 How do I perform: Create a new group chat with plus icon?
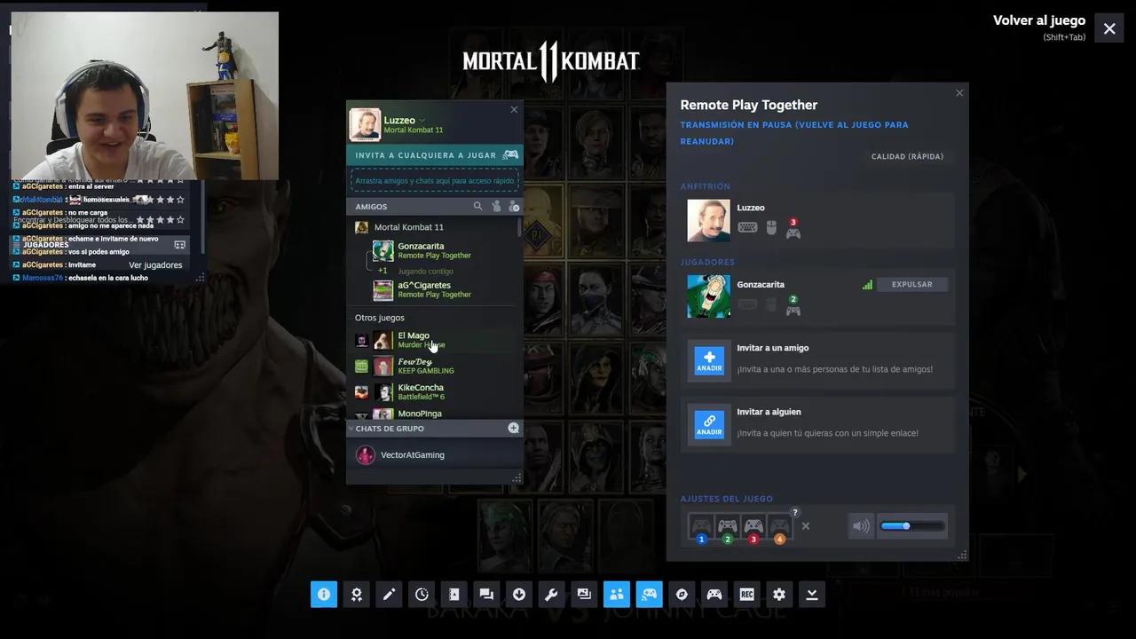click(x=513, y=428)
